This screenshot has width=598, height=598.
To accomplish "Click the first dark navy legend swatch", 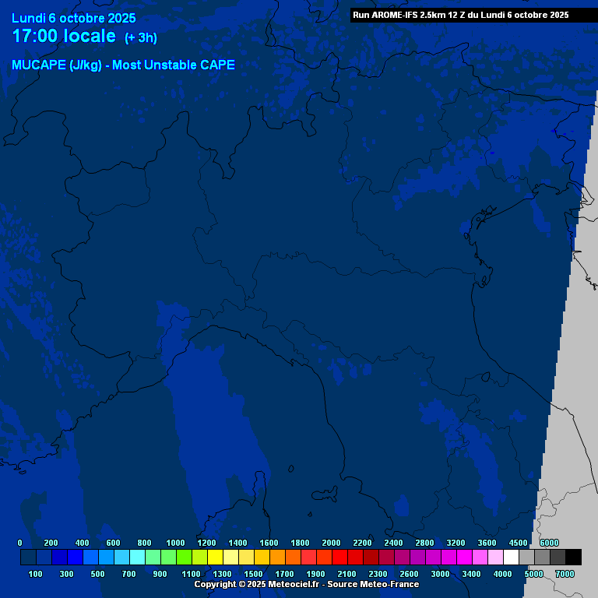I will pyautogui.click(x=28, y=557).
